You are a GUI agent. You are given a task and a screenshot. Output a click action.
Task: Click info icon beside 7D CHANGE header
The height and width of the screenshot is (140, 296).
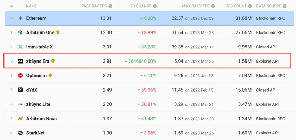[155, 6]
